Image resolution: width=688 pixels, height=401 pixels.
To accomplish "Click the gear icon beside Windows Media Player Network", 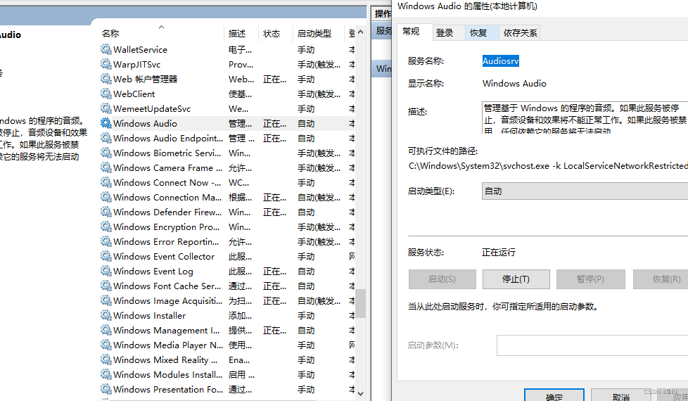I will click(106, 345).
